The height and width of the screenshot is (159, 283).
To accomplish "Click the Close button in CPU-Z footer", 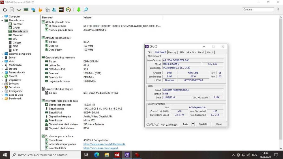I will coord(219,124).
